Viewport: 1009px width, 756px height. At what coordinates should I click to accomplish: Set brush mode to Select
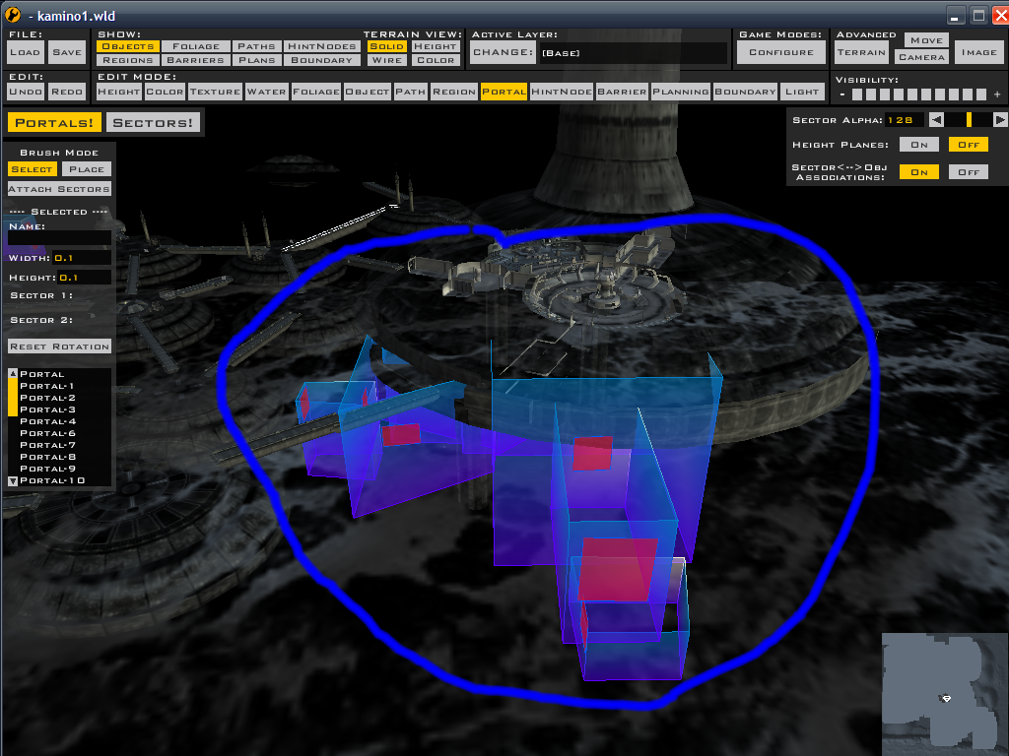tap(33, 169)
